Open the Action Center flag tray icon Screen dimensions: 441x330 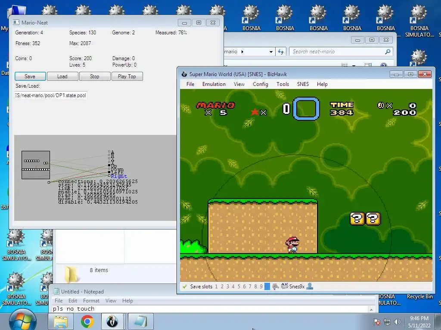(x=377, y=322)
